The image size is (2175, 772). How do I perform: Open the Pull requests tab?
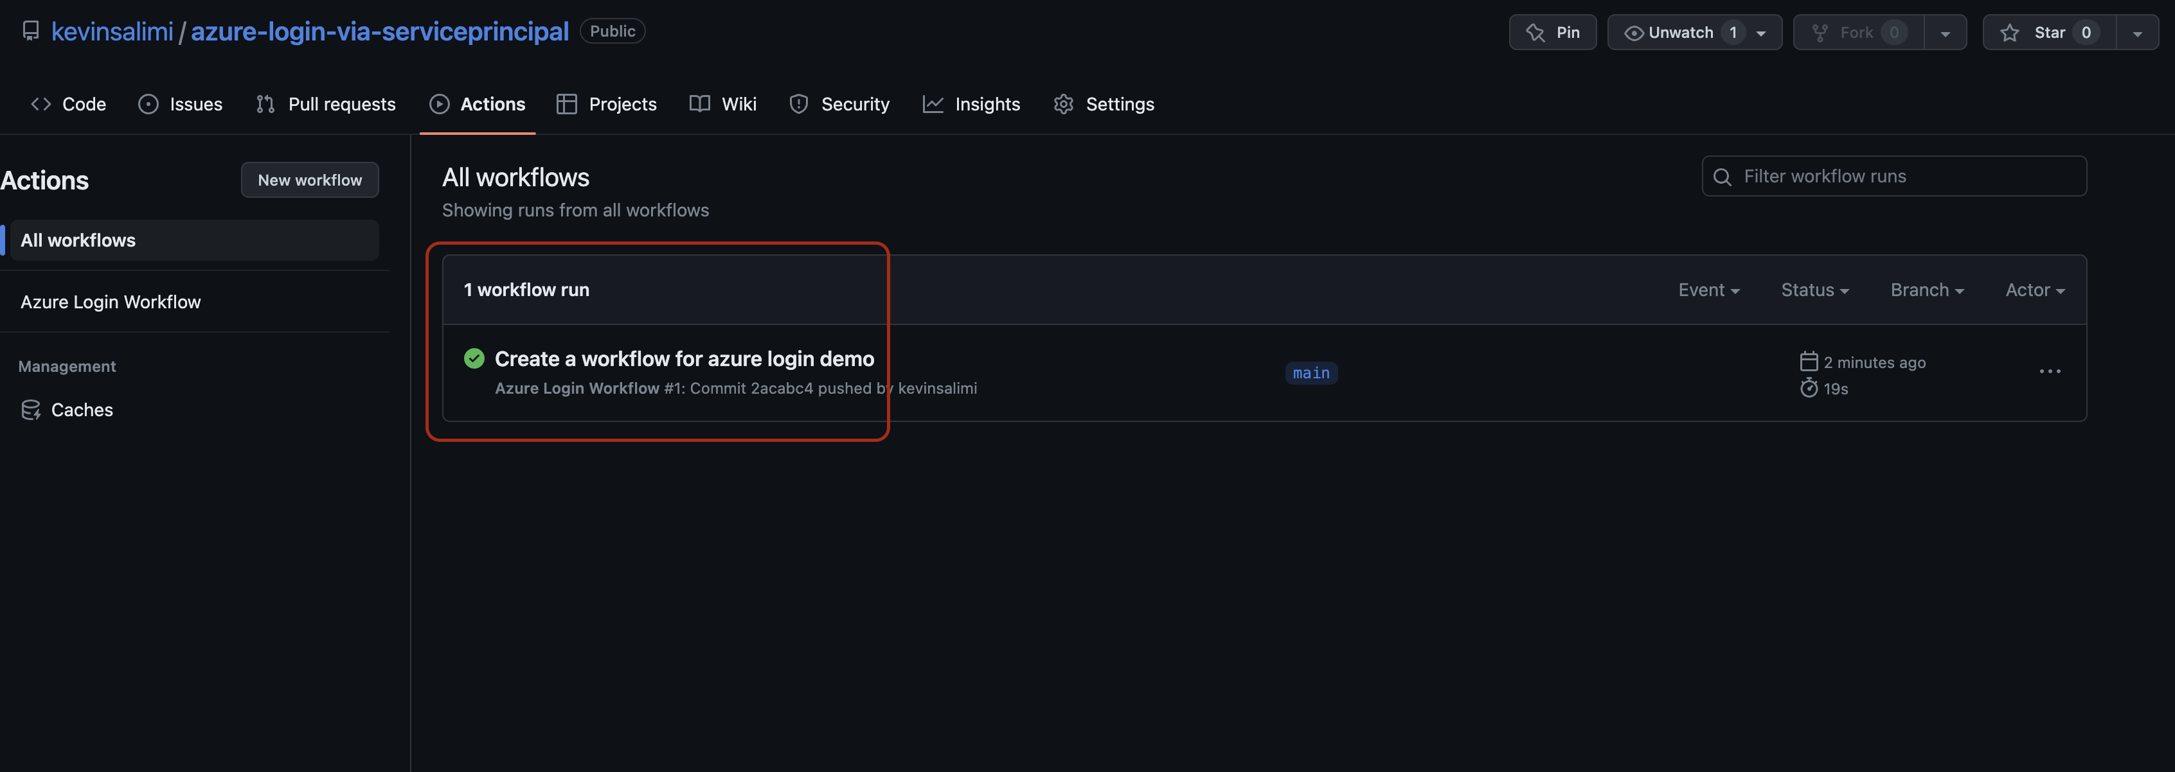coord(326,104)
